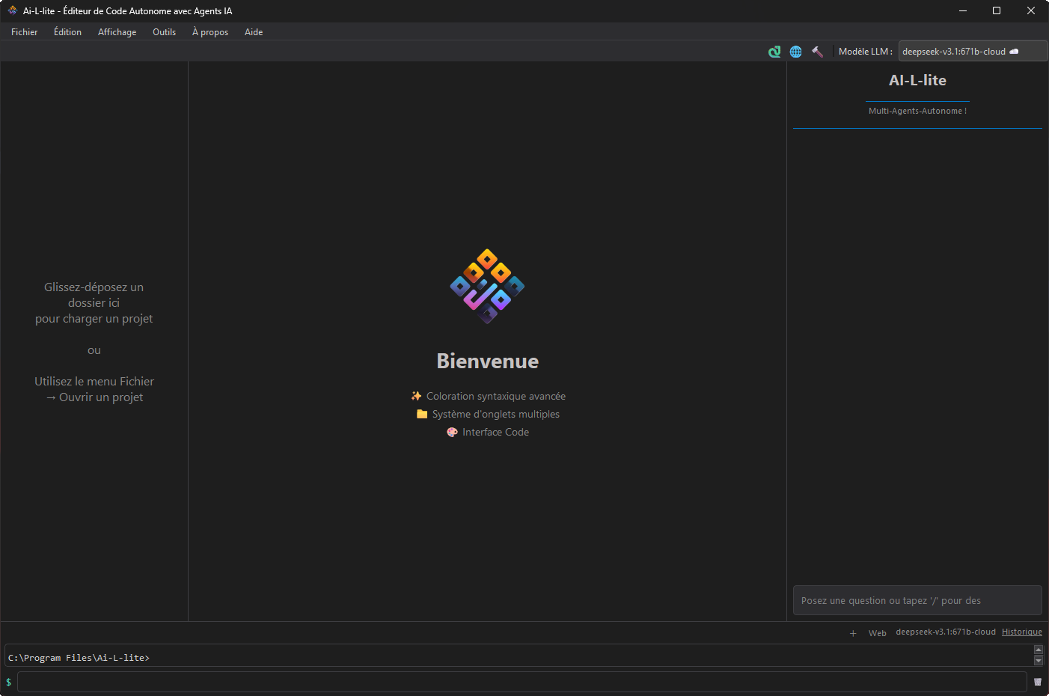1049x696 pixels.
Task: Click deepseek model label below chat
Action: coord(945,632)
